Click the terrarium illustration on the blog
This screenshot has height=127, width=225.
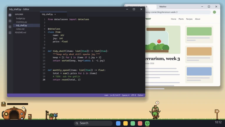click(163, 40)
